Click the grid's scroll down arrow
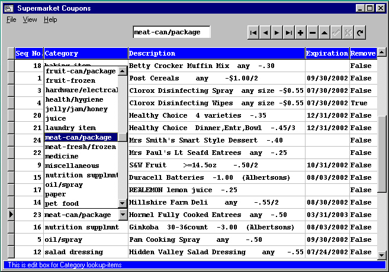 coord(381,255)
